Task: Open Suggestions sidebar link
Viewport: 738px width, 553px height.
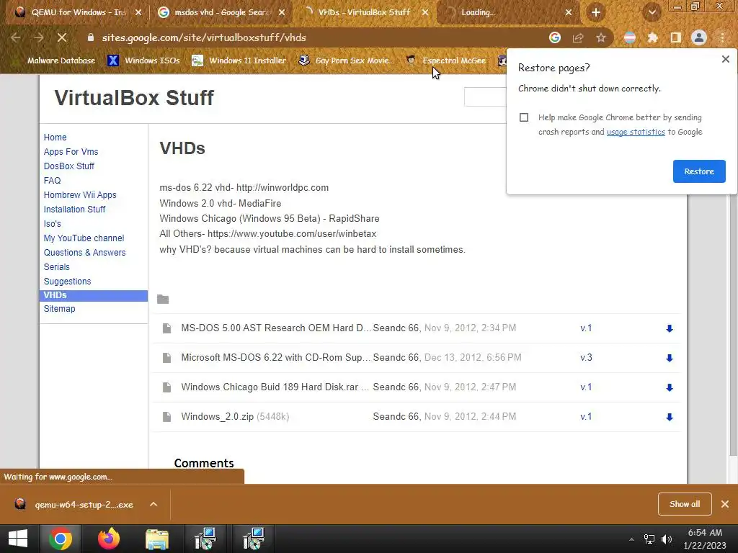Action: click(x=67, y=282)
